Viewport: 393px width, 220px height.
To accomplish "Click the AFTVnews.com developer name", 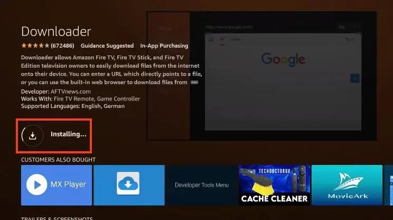I will pyautogui.click(x=71, y=91).
